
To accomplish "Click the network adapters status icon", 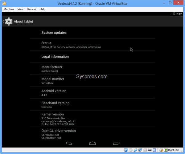I will click(140, 150).
